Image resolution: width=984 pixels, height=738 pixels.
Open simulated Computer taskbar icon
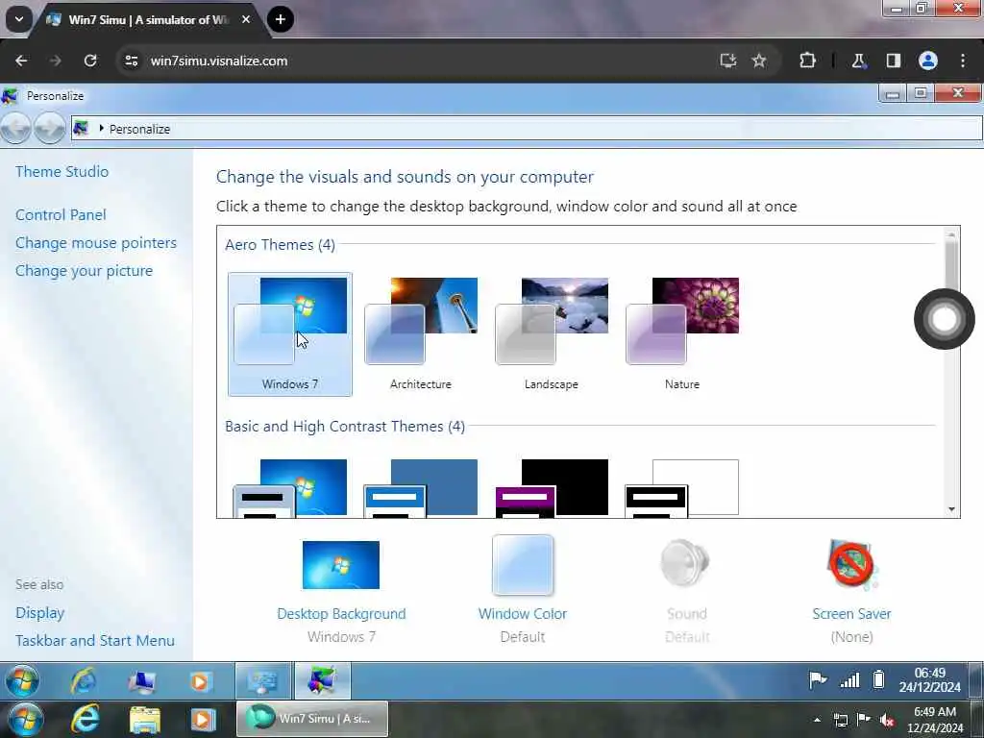[x=142, y=681]
